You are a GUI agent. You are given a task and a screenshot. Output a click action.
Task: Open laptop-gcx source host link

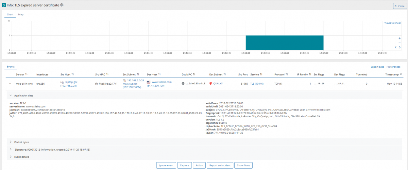pyautogui.click(x=71, y=82)
